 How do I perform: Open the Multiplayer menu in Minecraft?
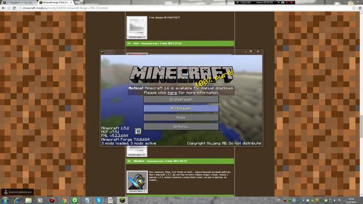181,108
